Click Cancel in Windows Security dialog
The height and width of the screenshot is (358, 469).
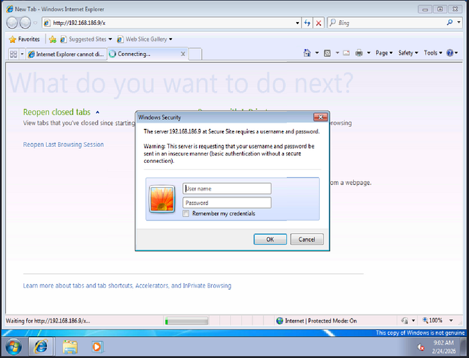click(307, 239)
